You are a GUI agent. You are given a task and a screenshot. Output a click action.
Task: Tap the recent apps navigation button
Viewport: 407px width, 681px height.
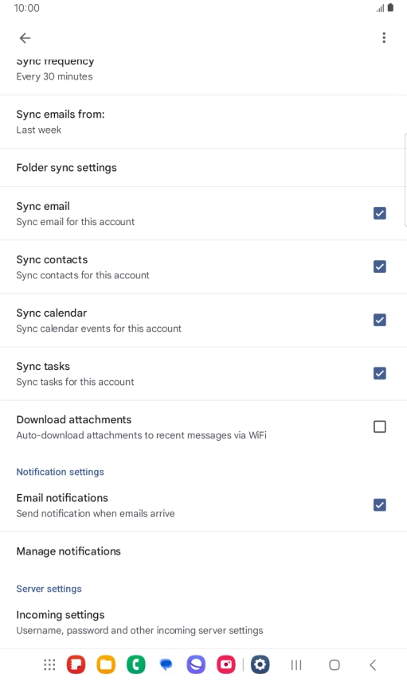(296, 664)
